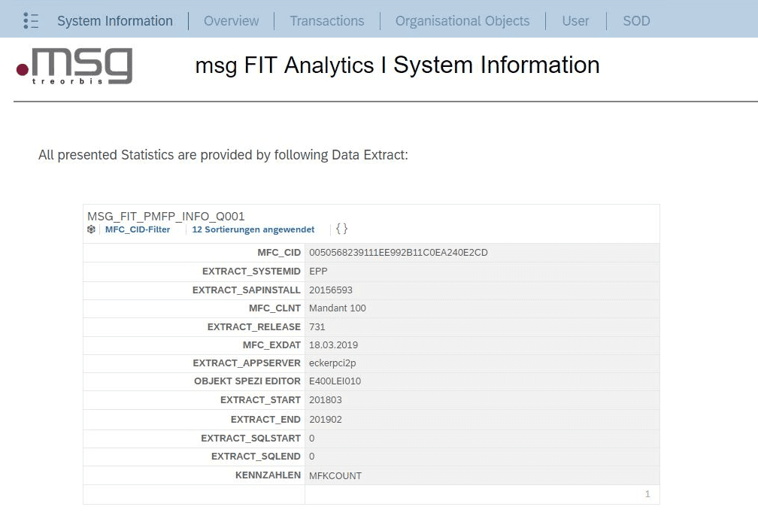Click the OBJEKT SPEZI EDITOR label
The width and height of the screenshot is (758, 519).
pos(247,381)
